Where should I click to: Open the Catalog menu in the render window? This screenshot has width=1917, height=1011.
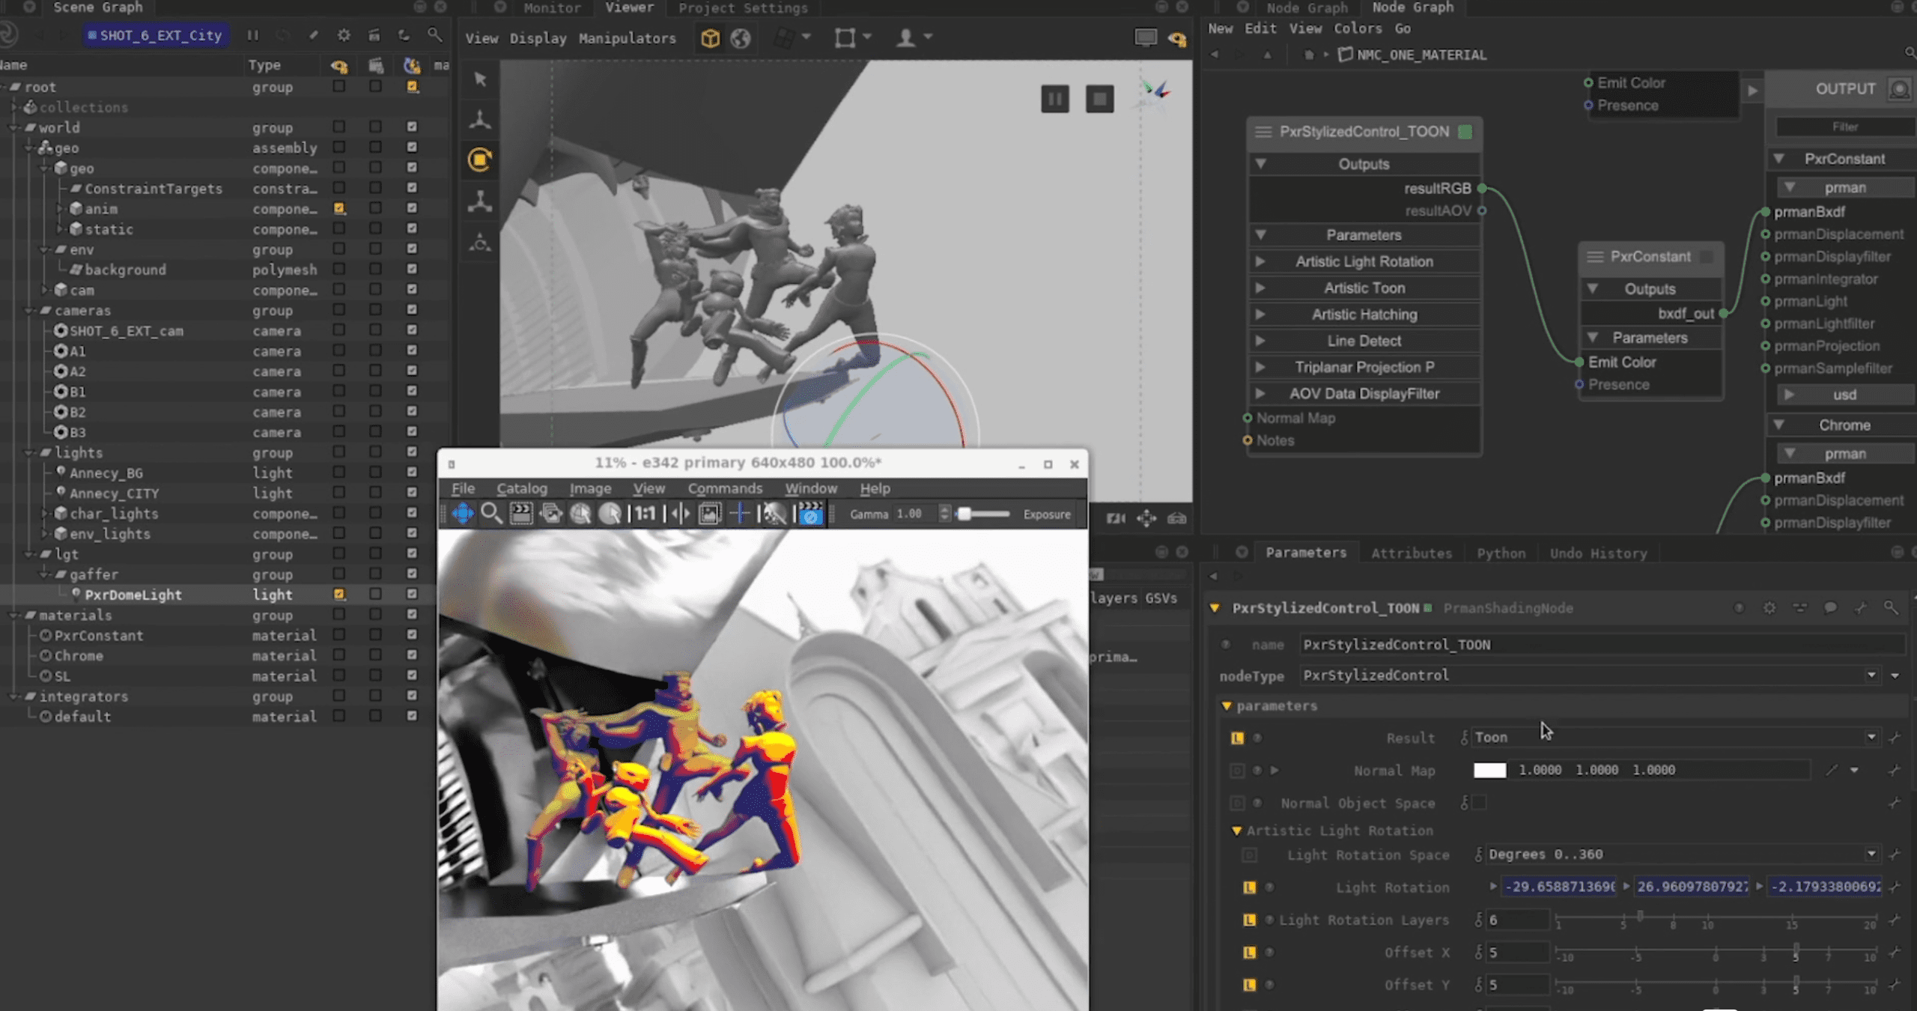pyautogui.click(x=522, y=488)
